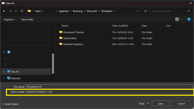Collapse panel with Hide Folders
Viewport: 194px width, 109px height.
click(x=10, y=104)
